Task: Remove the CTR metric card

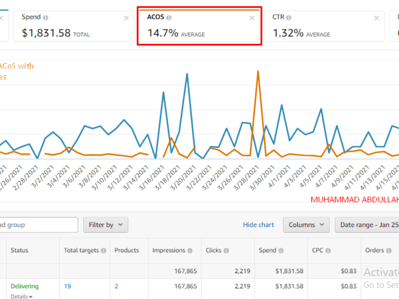Action: coord(377,18)
